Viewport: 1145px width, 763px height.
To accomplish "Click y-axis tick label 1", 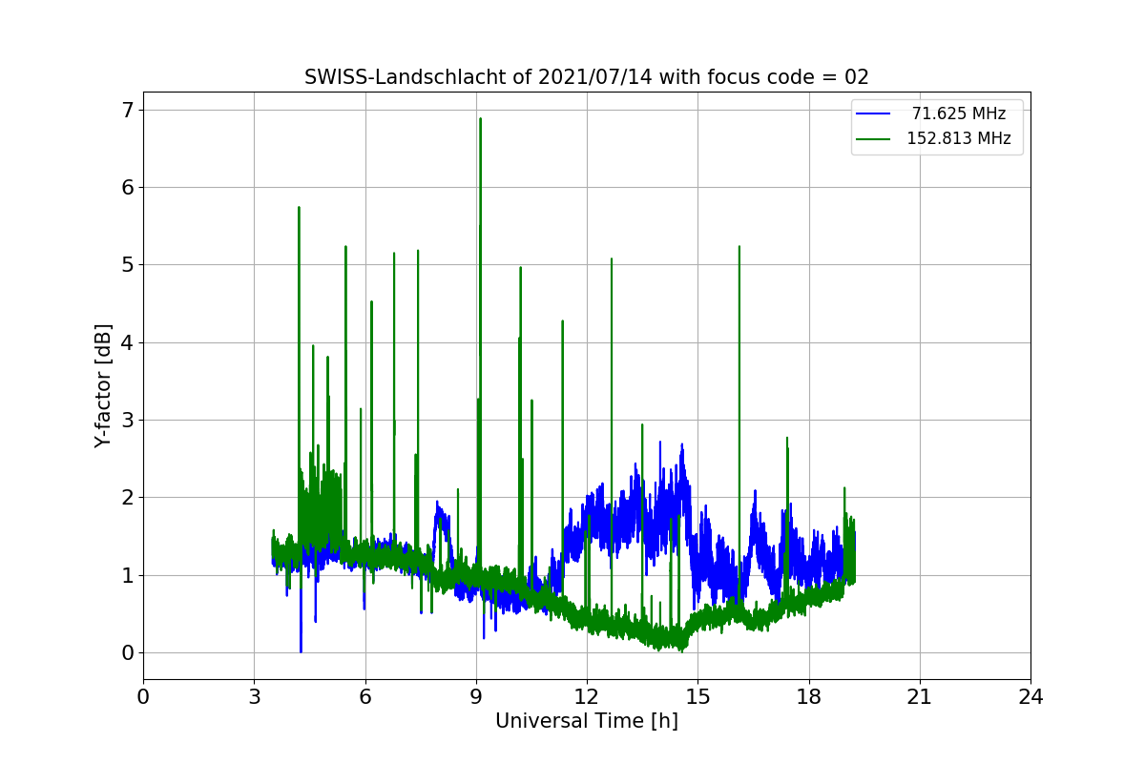I will tap(128, 575).
